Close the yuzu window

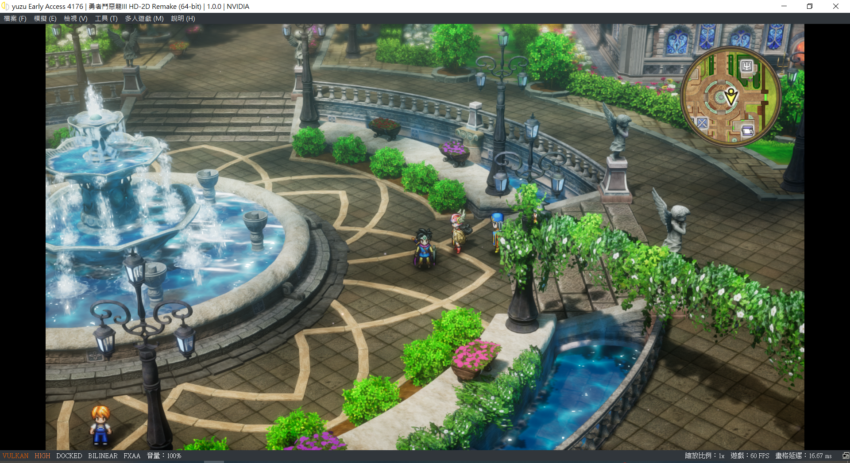pyautogui.click(x=836, y=6)
